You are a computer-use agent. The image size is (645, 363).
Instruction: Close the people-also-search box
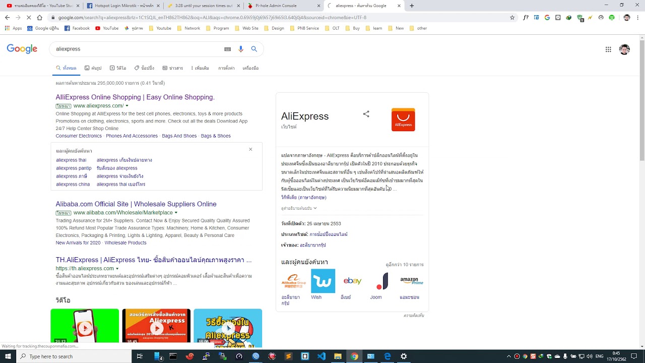(x=250, y=149)
